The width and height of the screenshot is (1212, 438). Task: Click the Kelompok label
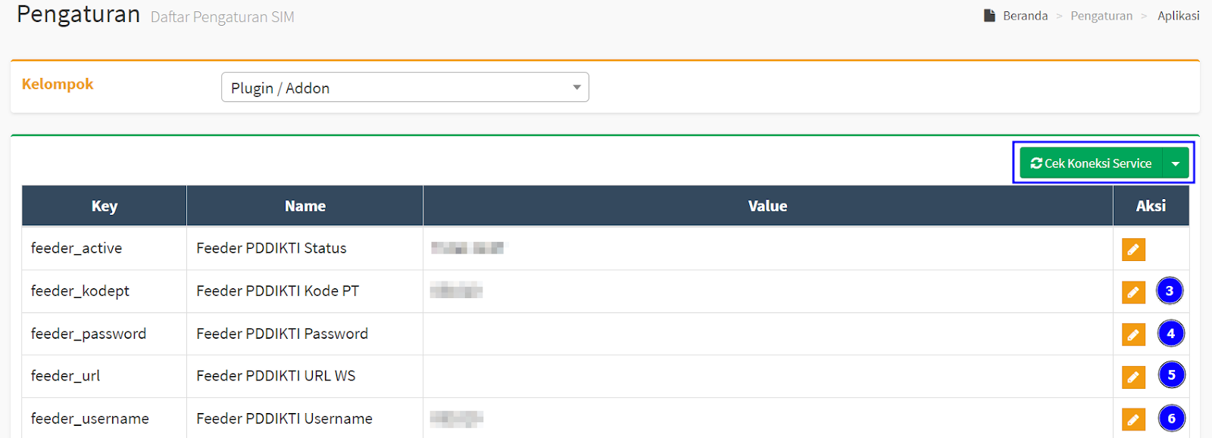coord(58,84)
